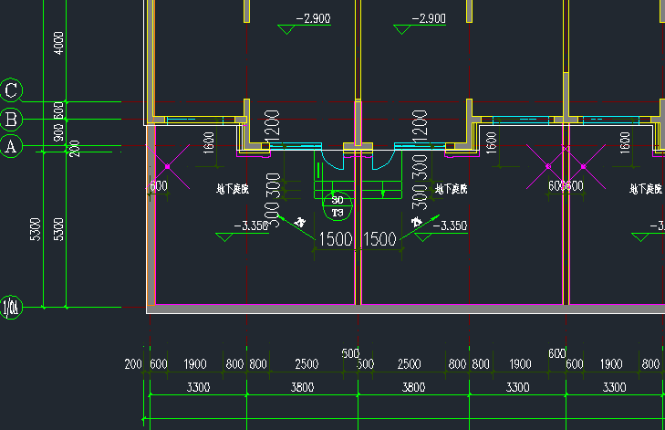Screen dimensions: 665x430
Task: Click the 900 dimension between axes A and B
Action: pos(58,132)
